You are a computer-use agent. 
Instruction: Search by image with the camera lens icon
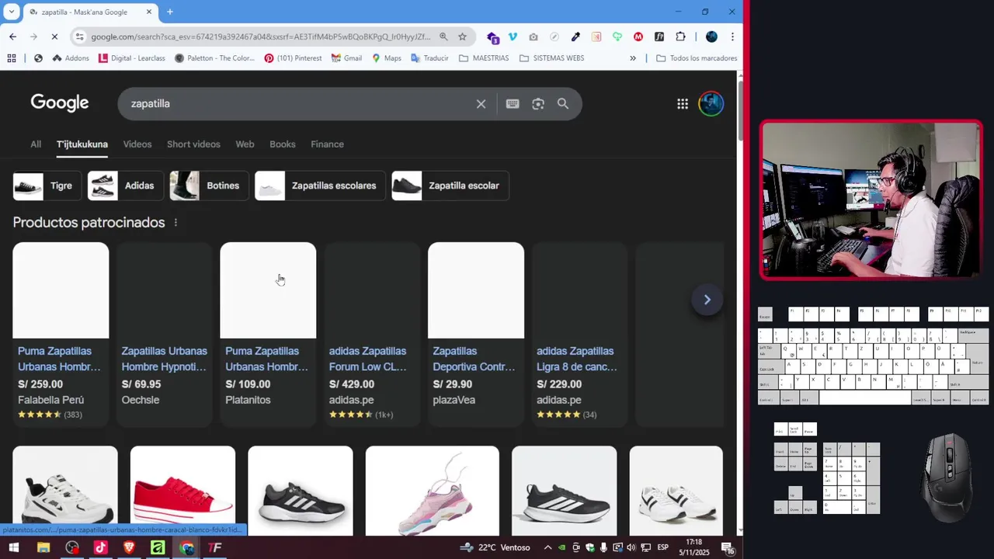pos(538,104)
